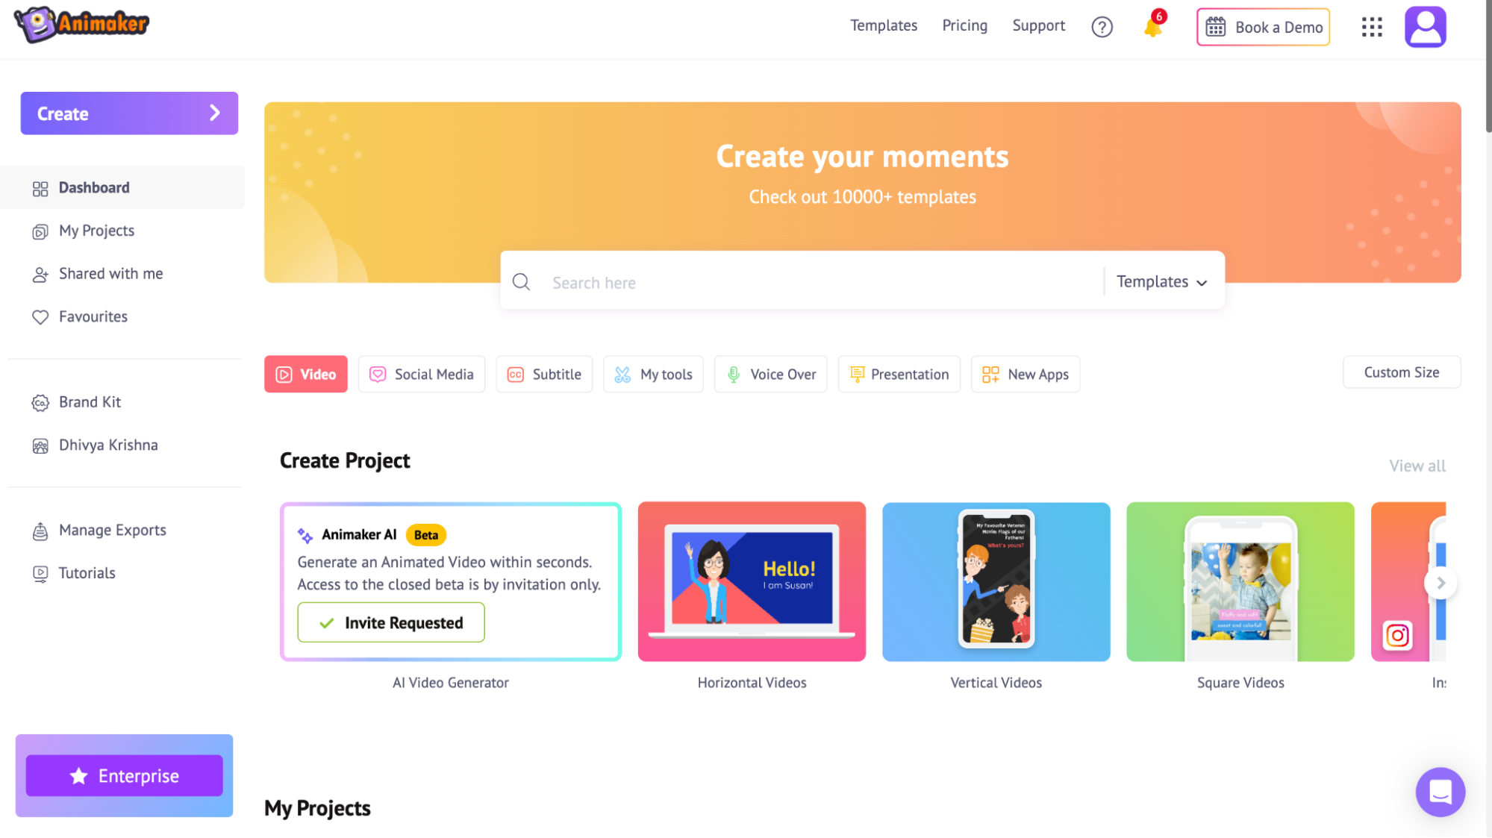The width and height of the screenshot is (1492, 838).
Task: Open Tutorials section icon
Action: (39, 572)
